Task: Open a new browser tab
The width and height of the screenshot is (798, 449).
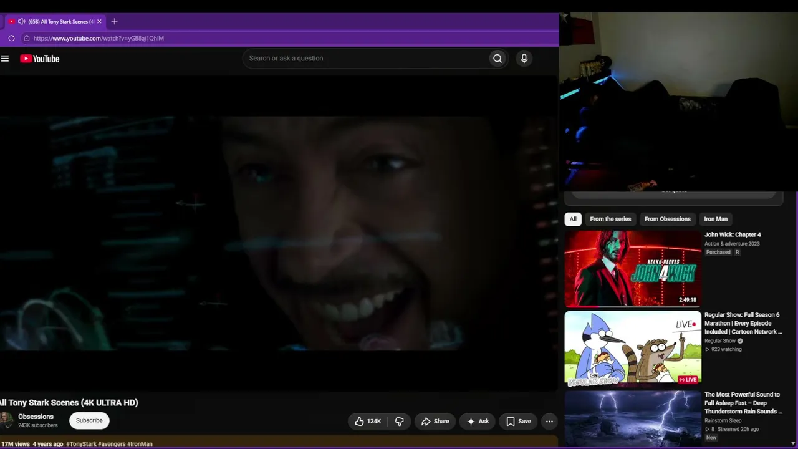Action: click(x=114, y=21)
